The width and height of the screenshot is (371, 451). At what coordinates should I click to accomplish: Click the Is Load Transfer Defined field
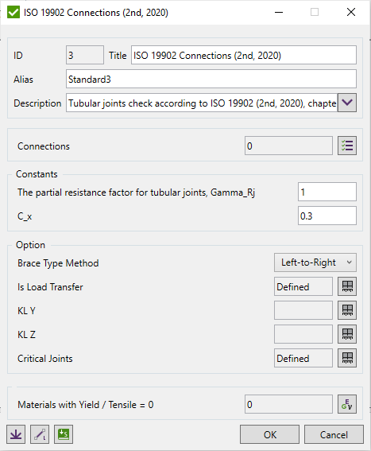pyautogui.click(x=303, y=286)
